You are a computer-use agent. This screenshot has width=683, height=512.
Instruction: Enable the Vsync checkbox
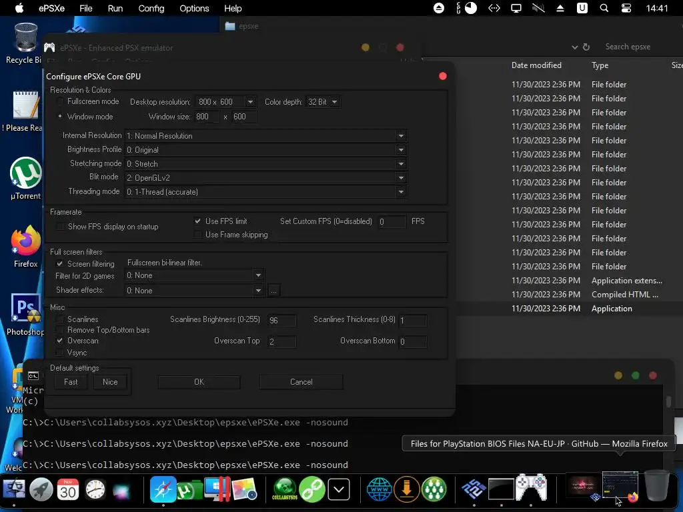pyautogui.click(x=60, y=353)
